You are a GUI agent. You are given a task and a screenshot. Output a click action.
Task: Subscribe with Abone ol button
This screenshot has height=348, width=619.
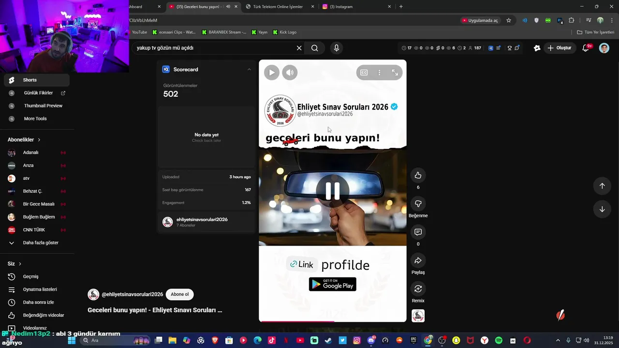pyautogui.click(x=180, y=294)
